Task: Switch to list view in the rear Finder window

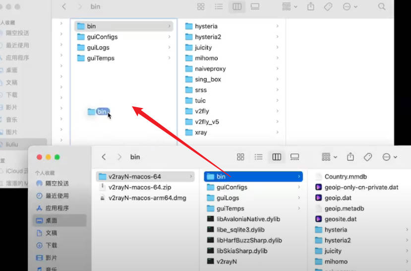Action: 219,6
